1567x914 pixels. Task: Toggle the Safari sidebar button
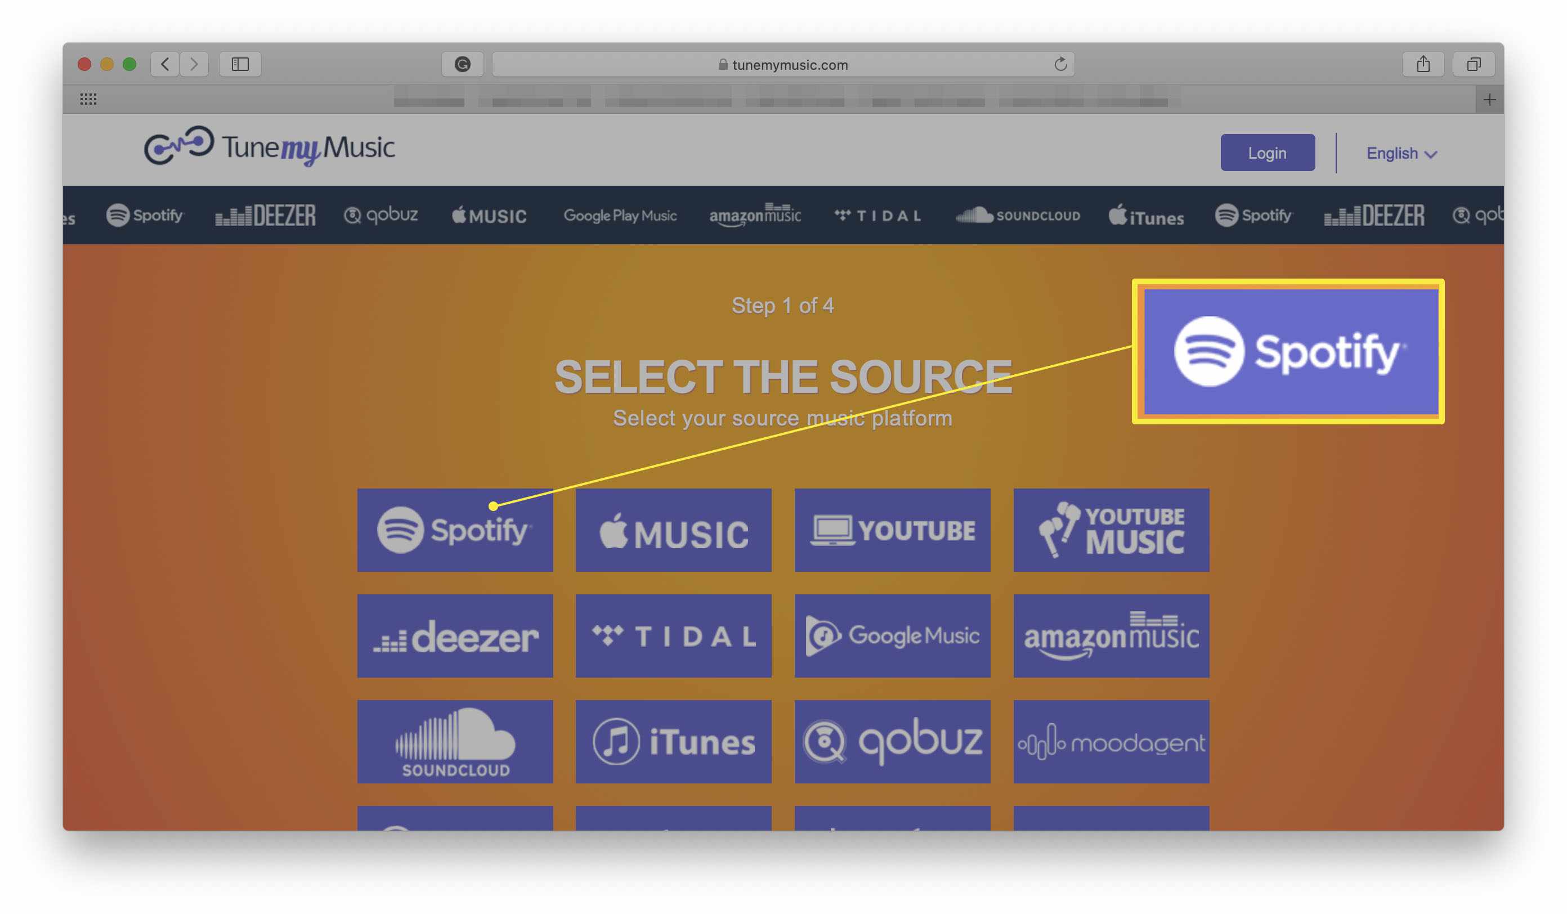click(240, 64)
